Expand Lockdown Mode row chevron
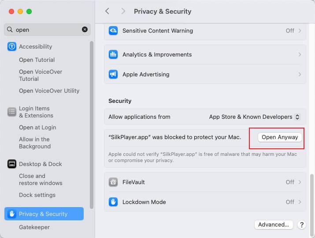Screen dimensions: 315x238 click(x=300, y=202)
